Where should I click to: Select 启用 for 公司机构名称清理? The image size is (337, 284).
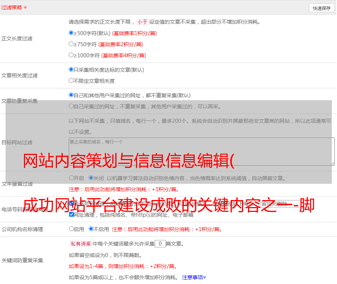click(x=71, y=229)
